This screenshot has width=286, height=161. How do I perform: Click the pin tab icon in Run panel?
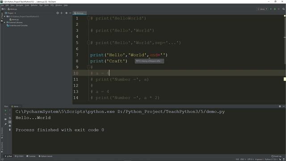pyautogui.click(x=5, y=124)
